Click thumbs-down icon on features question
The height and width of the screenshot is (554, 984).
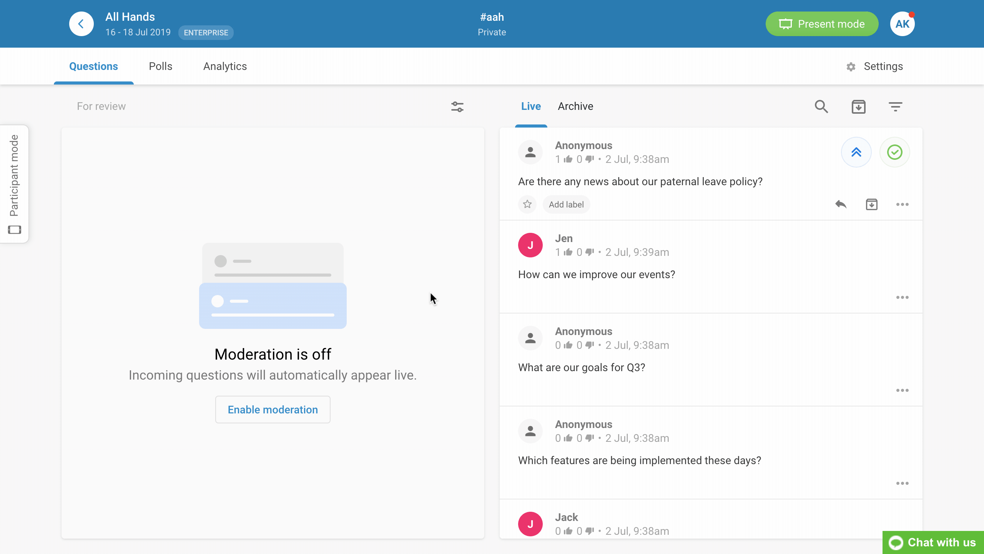click(x=590, y=438)
